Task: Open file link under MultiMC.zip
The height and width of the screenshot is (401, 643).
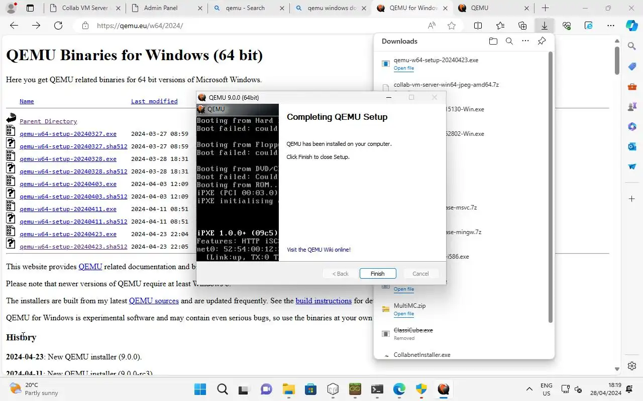Action: click(x=404, y=314)
